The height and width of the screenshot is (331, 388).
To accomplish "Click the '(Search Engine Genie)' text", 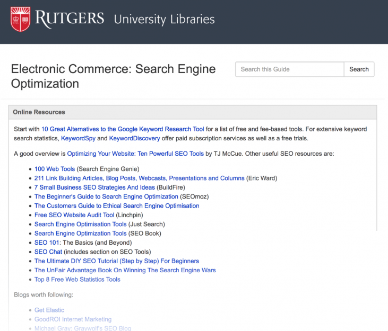I will [x=108, y=169].
